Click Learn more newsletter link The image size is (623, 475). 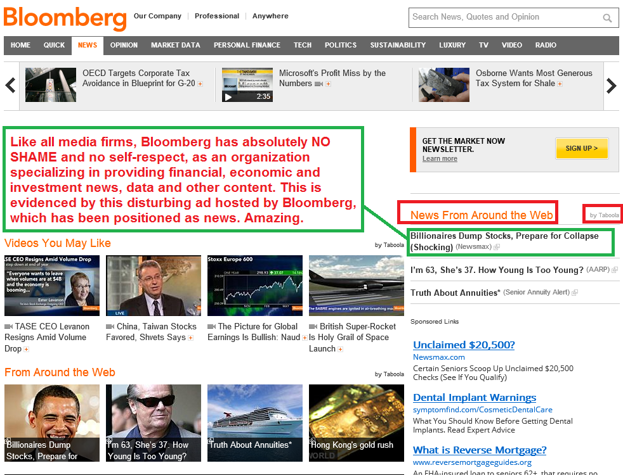coord(440,158)
